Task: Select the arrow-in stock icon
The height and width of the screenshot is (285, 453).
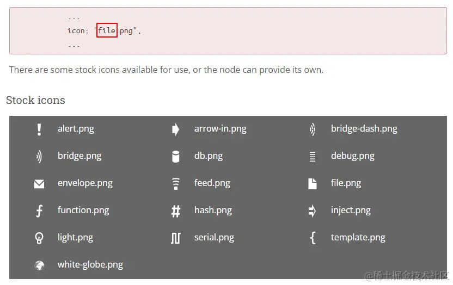Action: click(x=175, y=129)
